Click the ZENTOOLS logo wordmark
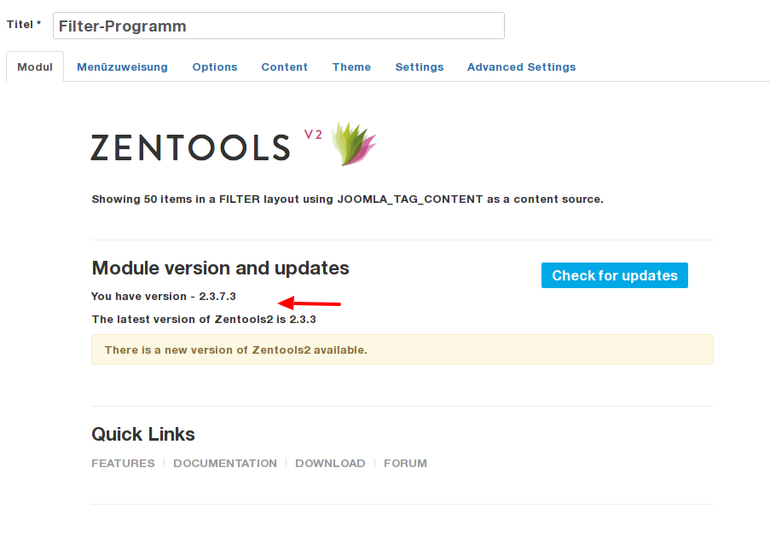 [x=190, y=147]
